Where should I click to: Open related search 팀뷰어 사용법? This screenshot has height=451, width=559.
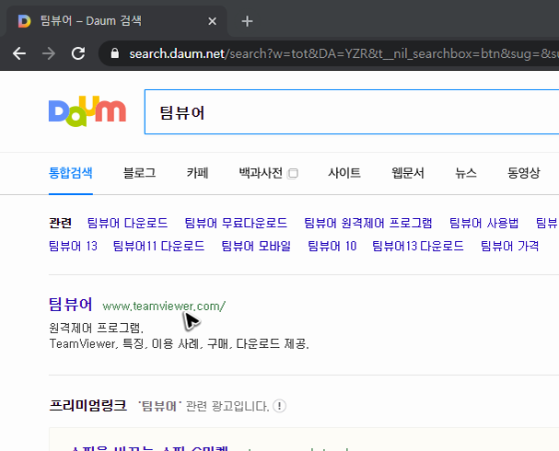coord(484,223)
